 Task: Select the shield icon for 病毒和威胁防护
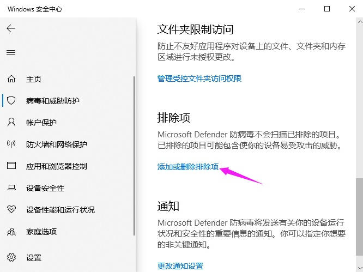point(11,101)
